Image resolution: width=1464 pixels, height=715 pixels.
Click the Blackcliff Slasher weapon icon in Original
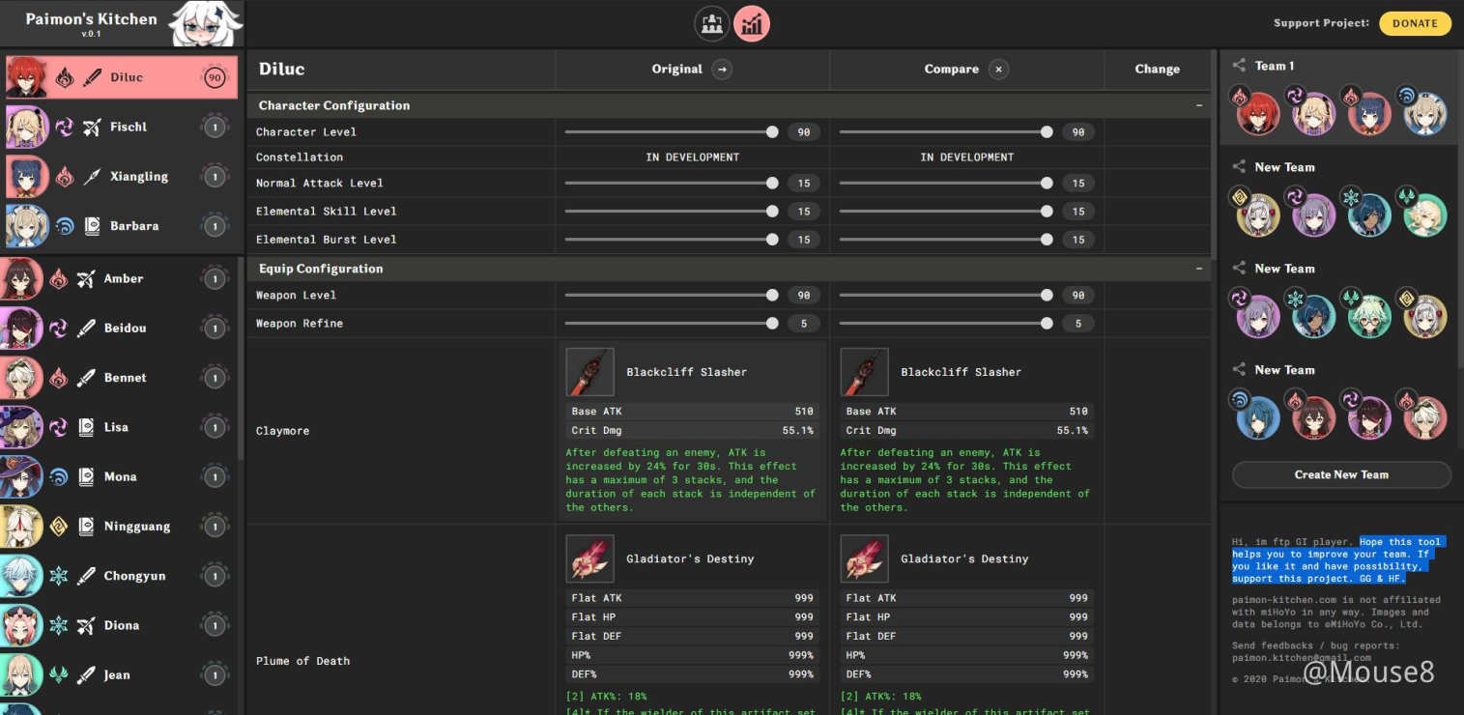pyautogui.click(x=590, y=372)
